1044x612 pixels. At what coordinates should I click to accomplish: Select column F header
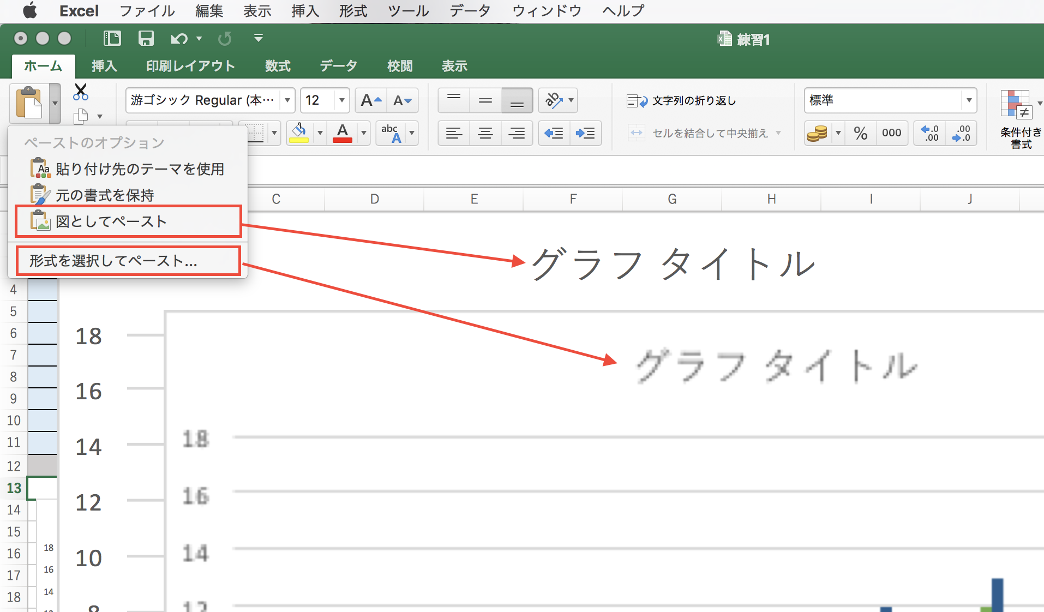(x=573, y=199)
